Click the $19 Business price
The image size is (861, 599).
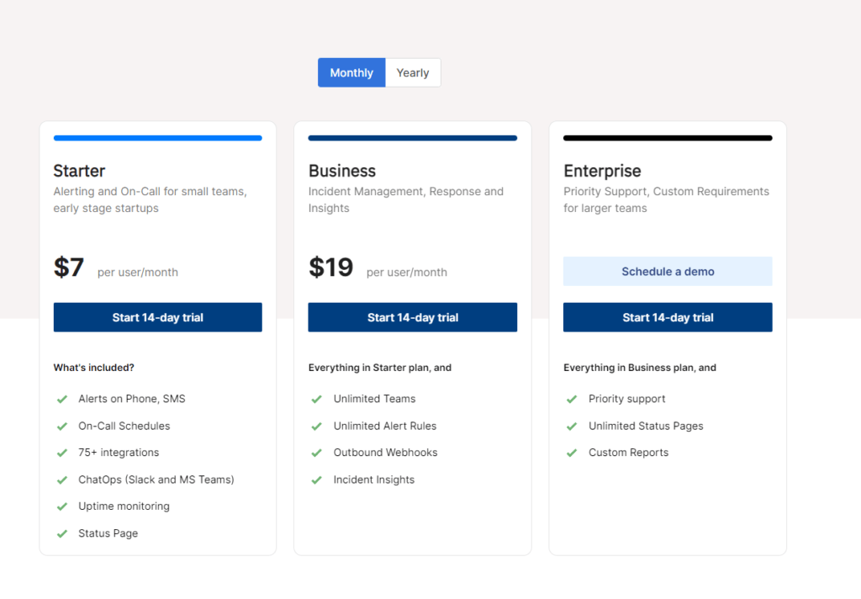coord(331,268)
